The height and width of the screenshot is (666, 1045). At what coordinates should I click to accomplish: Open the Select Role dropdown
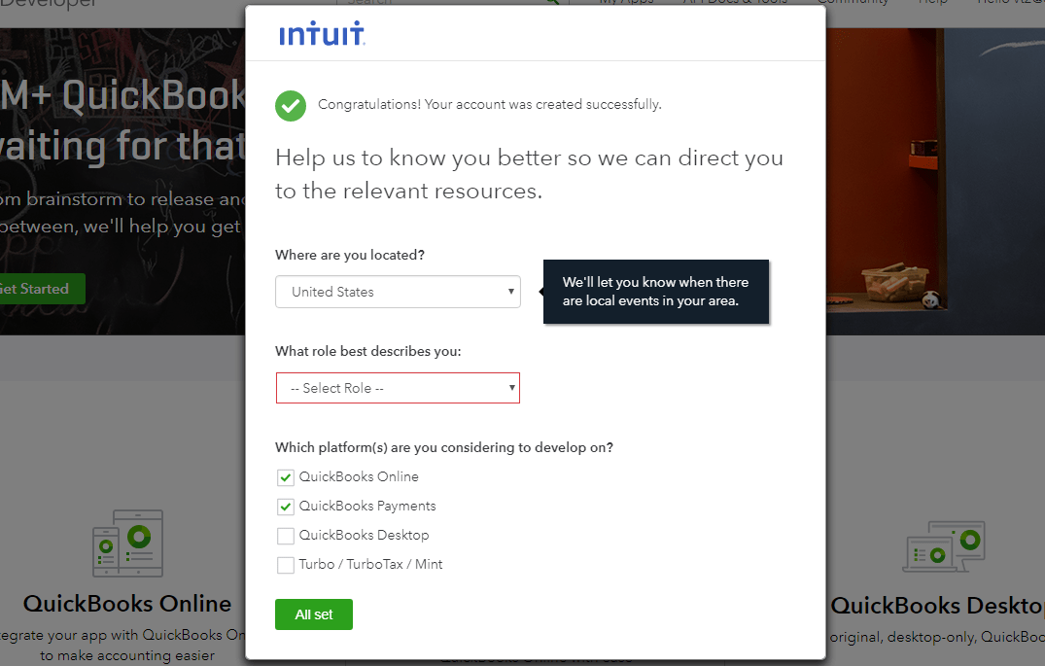pos(398,387)
